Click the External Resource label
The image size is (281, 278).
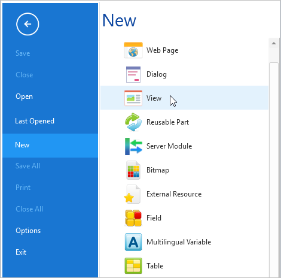coord(174,194)
